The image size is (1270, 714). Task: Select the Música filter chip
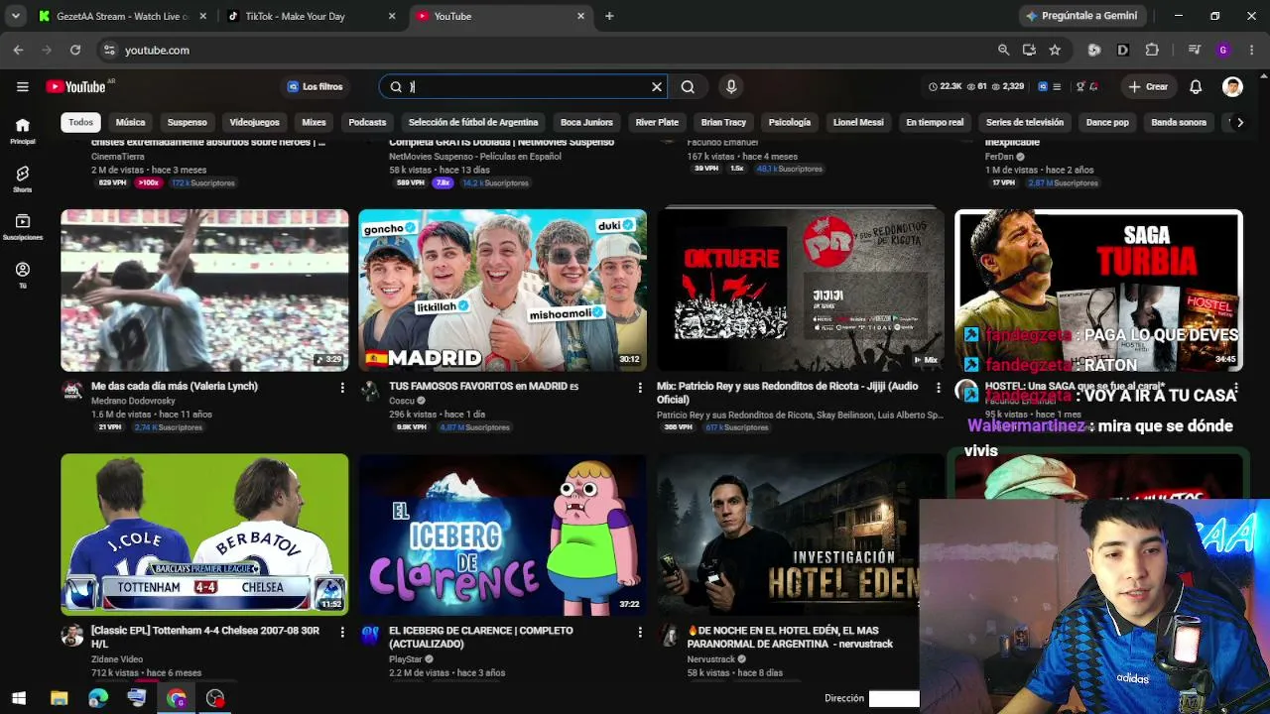coord(130,123)
